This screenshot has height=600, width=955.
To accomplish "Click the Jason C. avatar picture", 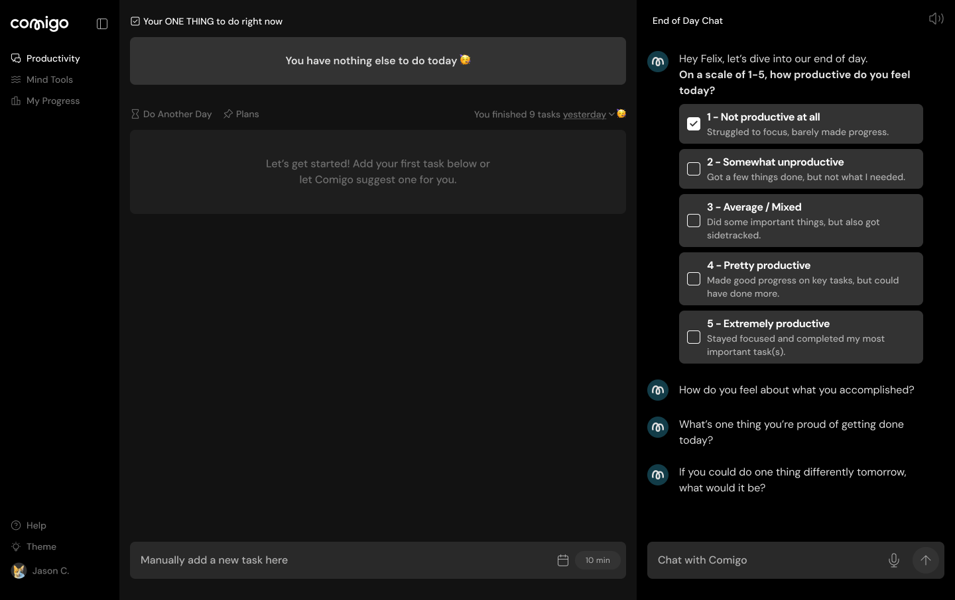I will tap(19, 570).
